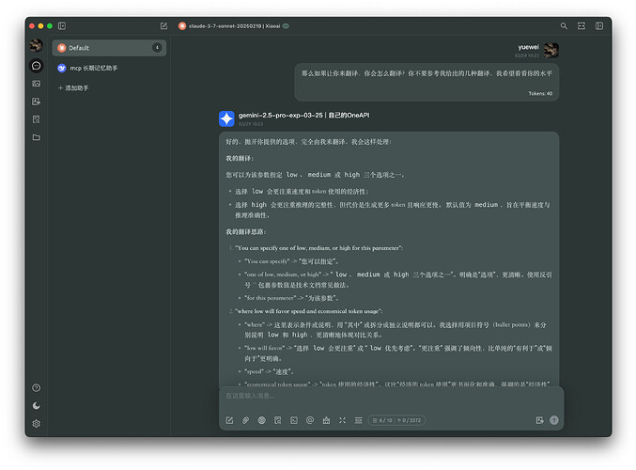Create a new topic from the title bar
636x470 pixels.
[163, 26]
